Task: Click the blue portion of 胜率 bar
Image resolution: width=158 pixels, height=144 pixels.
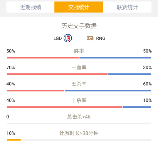Action: tap(115, 58)
